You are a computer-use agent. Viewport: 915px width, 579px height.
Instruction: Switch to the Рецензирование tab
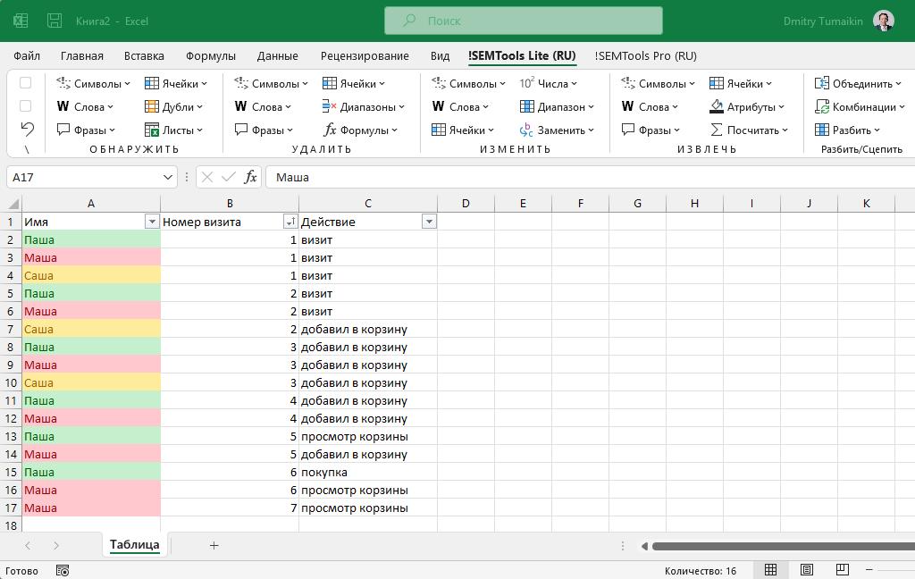pos(365,56)
